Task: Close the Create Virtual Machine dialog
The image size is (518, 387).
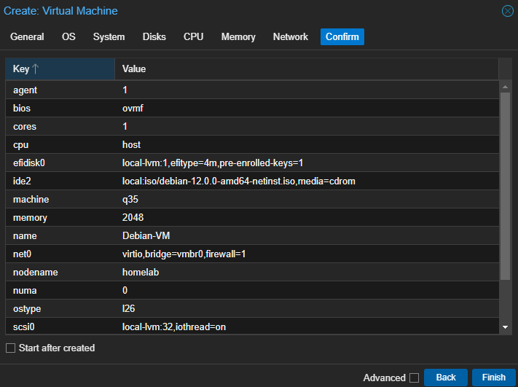Action: [x=507, y=11]
